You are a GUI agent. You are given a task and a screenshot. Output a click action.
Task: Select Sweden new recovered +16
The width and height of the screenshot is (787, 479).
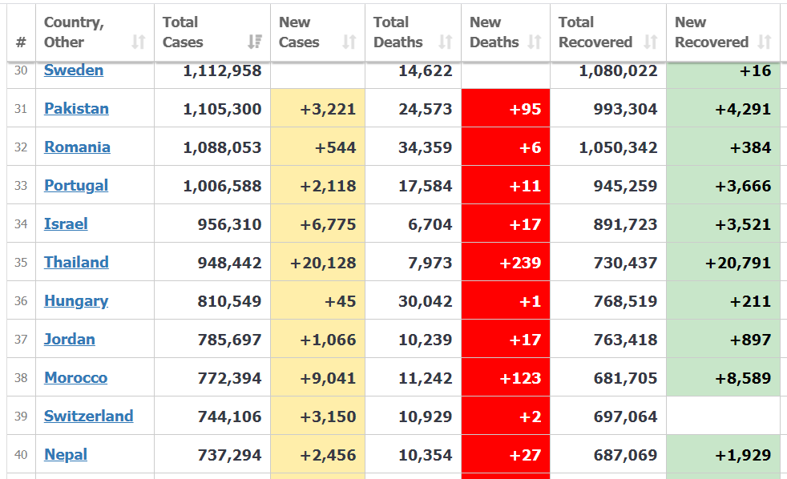[x=756, y=70]
